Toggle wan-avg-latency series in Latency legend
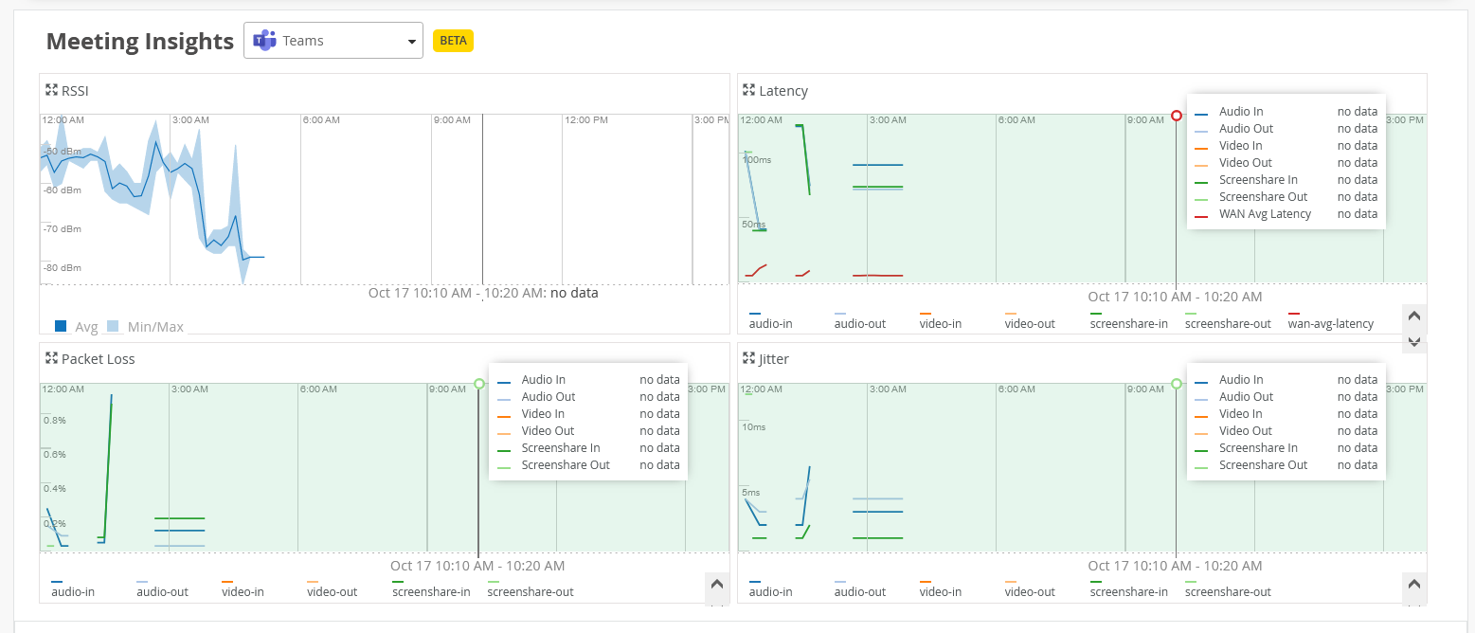Image resolution: width=1475 pixels, height=633 pixels. (x=1330, y=323)
